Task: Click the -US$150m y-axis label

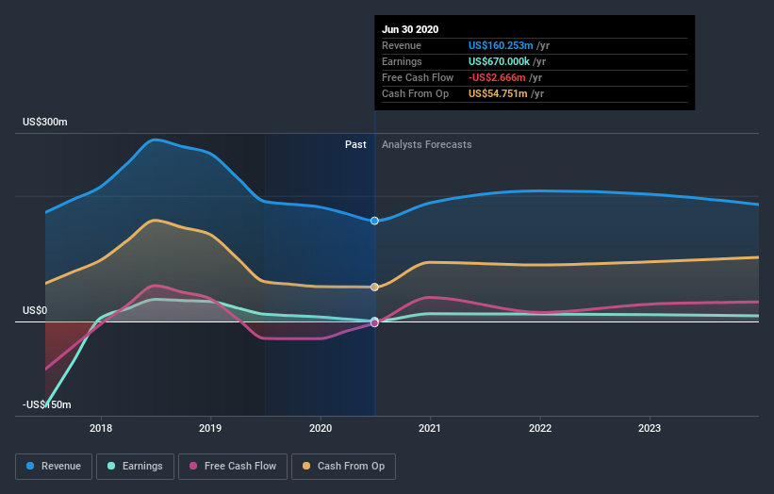Action: pos(47,404)
